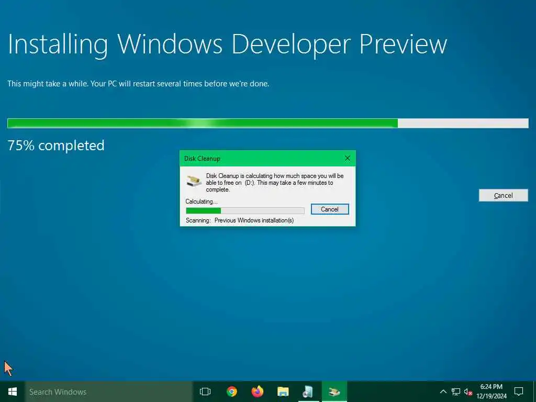
Task: Click 'Scanning: Previous Windows installation(s)' text
Action: 240,220
